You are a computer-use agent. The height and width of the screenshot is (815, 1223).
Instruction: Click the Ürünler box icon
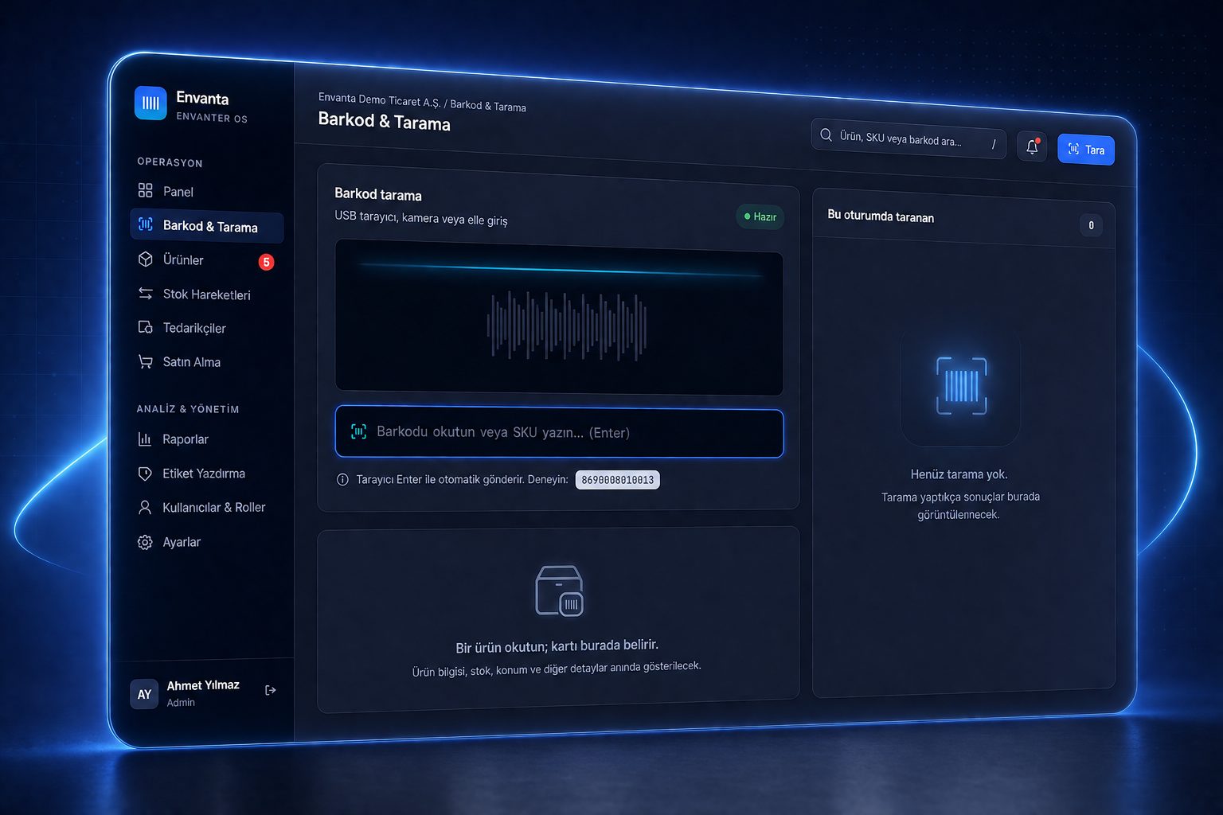145,259
